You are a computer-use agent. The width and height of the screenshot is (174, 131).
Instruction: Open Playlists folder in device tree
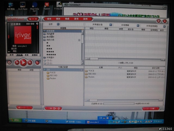[x=51, y=78]
